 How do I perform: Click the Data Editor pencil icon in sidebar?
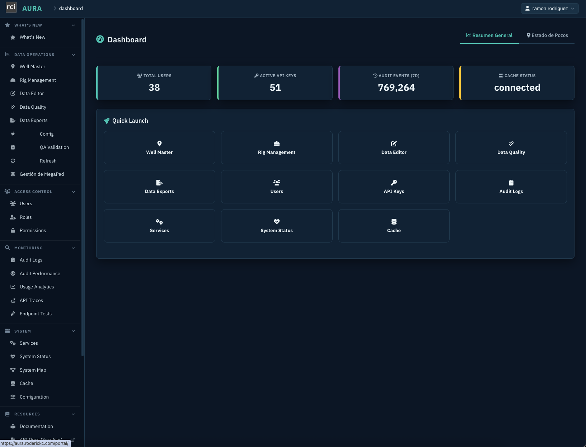(13, 94)
